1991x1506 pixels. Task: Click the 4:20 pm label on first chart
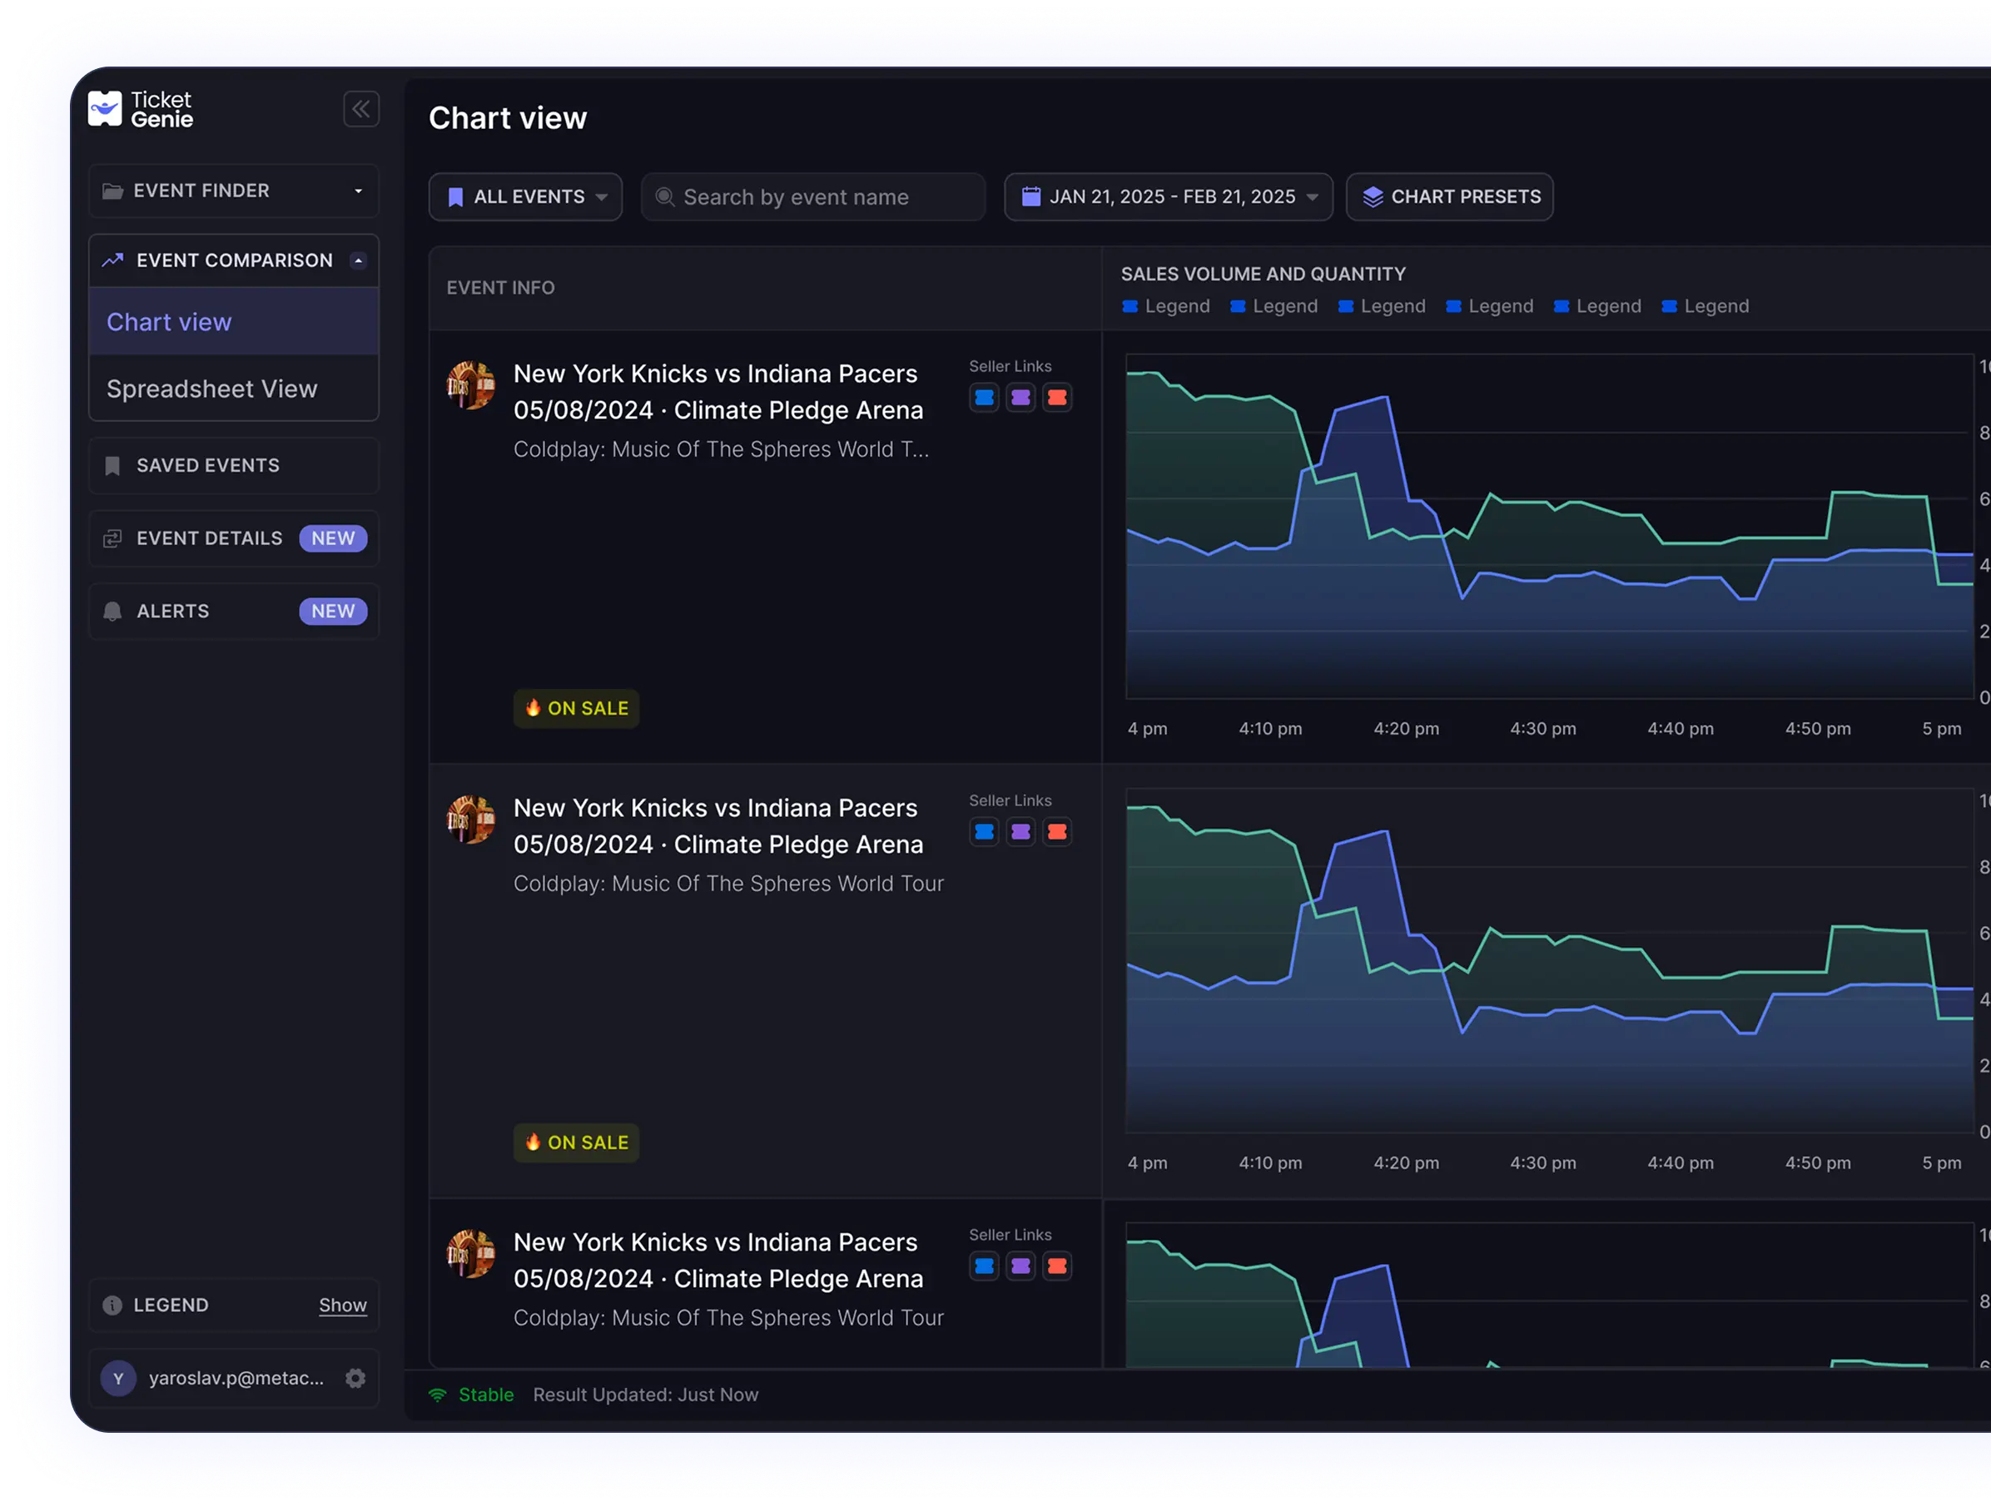click(1406, 728)
